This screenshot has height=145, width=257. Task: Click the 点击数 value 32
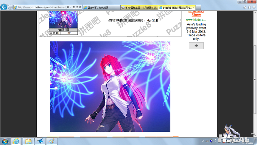(69, 33)
